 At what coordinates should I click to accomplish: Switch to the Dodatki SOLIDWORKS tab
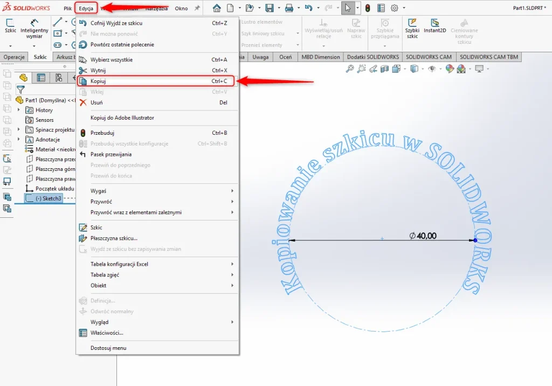click(373, 57)
